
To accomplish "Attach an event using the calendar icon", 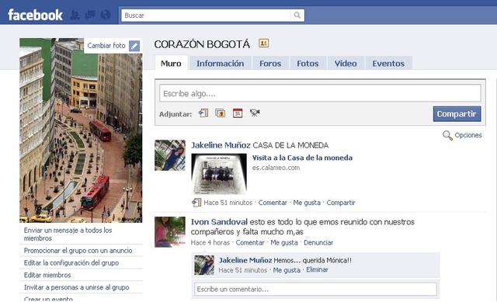I will coord(238,113).
